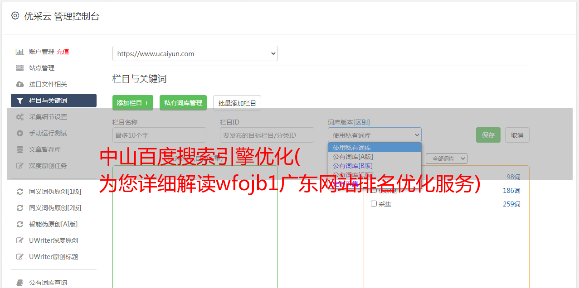The width and height of the screenshot is (579, 288).
Task: Open the 词库版本 dropdown showing 使用私有词库
Action: tap(375, 135)
